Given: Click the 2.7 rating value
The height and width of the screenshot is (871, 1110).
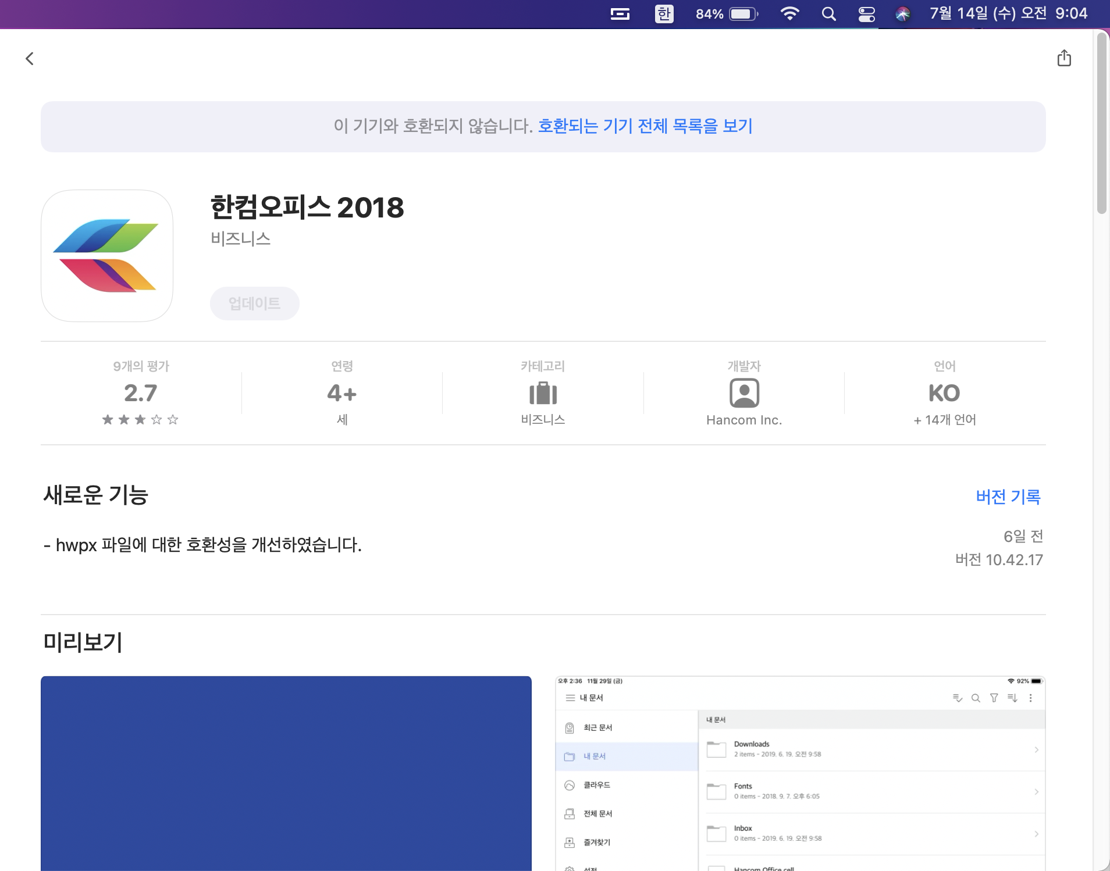Looking at the screenshot, I should point(140,393).
